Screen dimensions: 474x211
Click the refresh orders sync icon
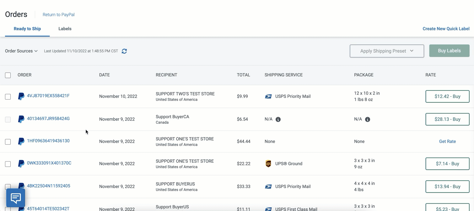(x=124, y=51)
